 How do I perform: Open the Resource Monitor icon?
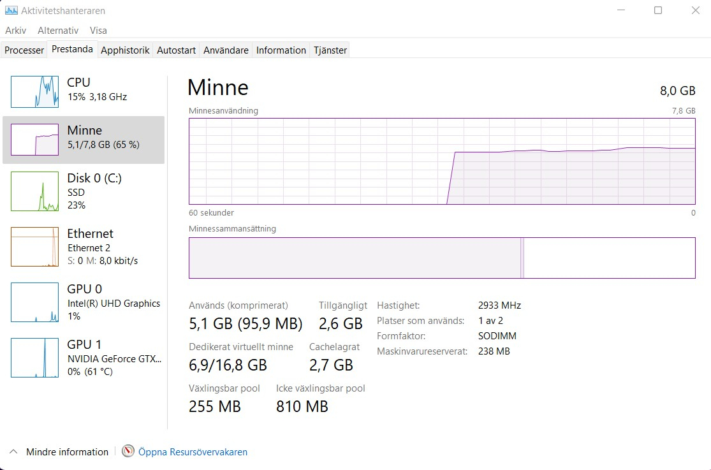[x=128, y=451]
